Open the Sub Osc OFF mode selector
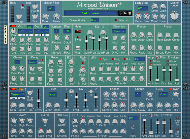The image size is (190, 139). click(143, 8)
